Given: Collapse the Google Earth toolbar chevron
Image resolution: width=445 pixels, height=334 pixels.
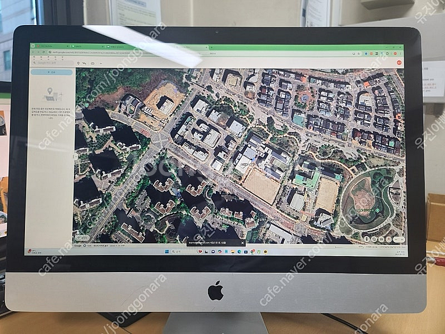Looking at the screenshot, I should (101, 63).
